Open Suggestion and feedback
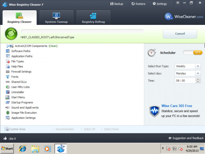Screen dimensions: 205x154 click(186, 138)
